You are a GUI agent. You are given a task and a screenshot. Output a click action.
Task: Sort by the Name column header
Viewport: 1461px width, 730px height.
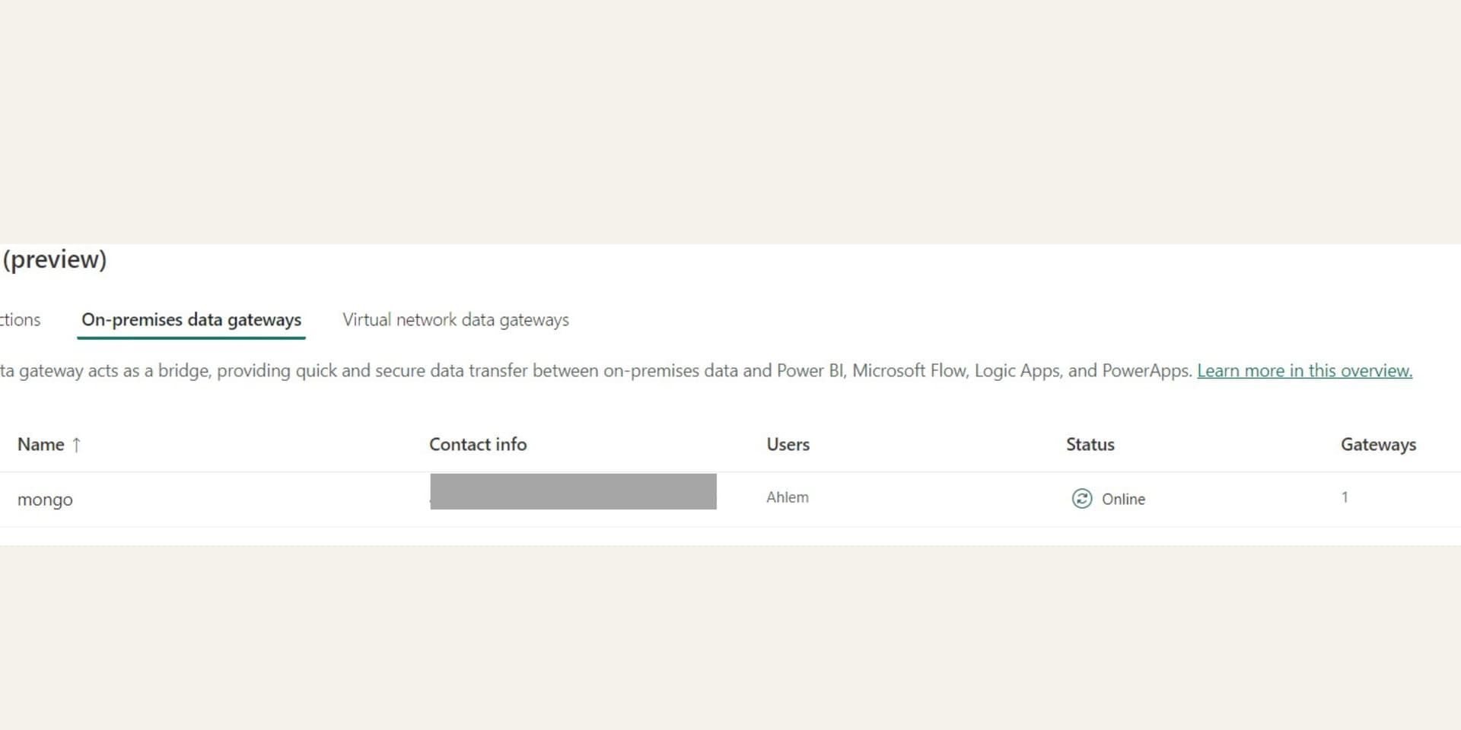click(41, 445)
